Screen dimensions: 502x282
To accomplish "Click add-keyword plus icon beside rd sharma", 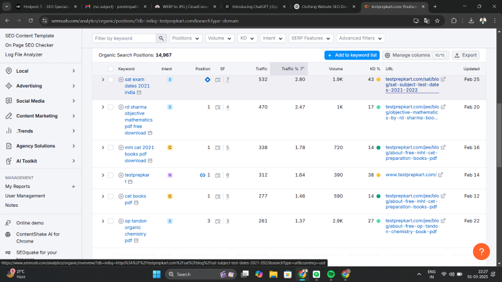I will 121,107.
